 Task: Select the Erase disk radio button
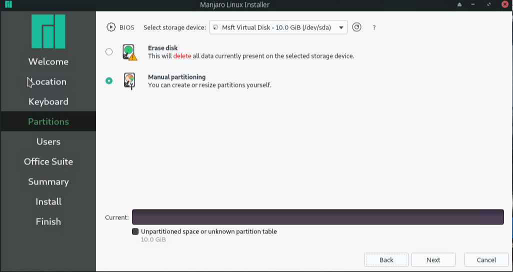(x=109, y=52)
